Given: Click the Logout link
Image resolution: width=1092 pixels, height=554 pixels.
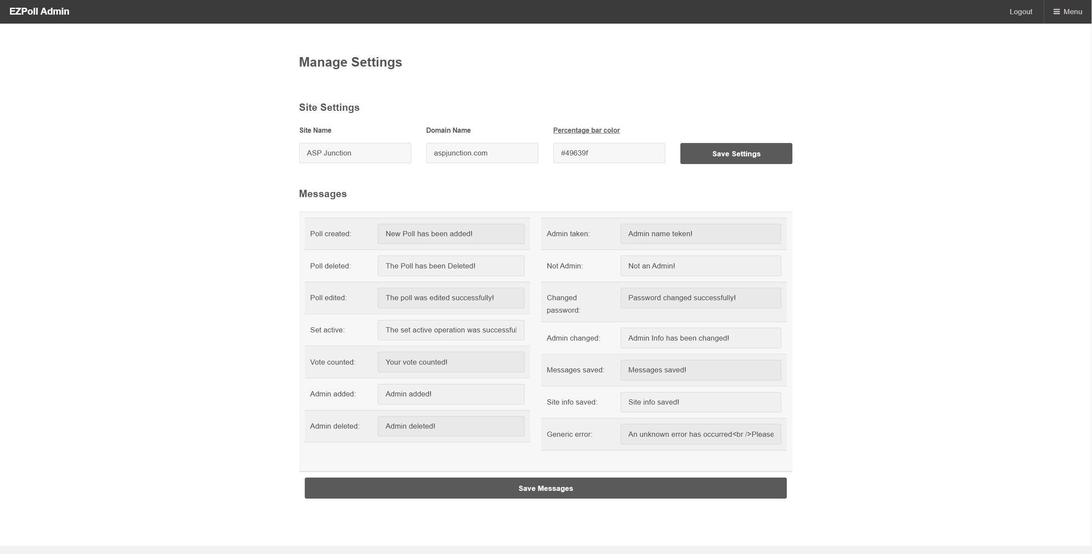Looking at the screenshot, I should tap(1020, 12).
